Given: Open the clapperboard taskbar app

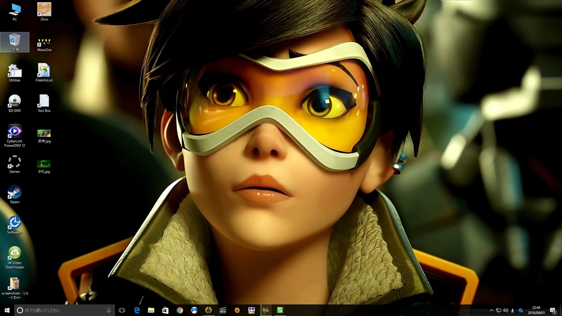Looking at the screenshot, I should point(223,311).
